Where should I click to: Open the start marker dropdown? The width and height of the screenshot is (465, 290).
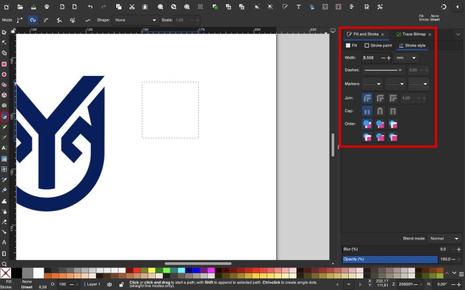372,84
